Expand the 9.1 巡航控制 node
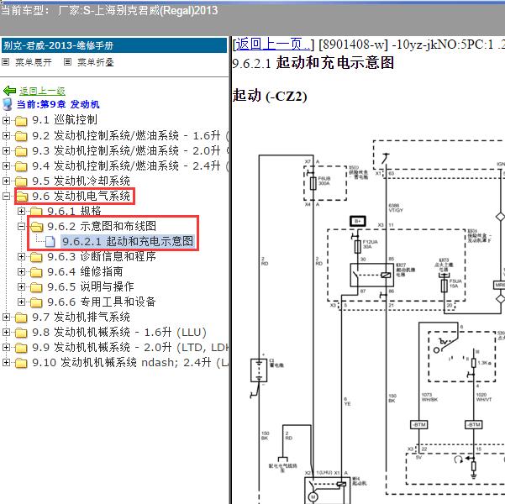This screenshot has height=504, width=505. point(6,120)
